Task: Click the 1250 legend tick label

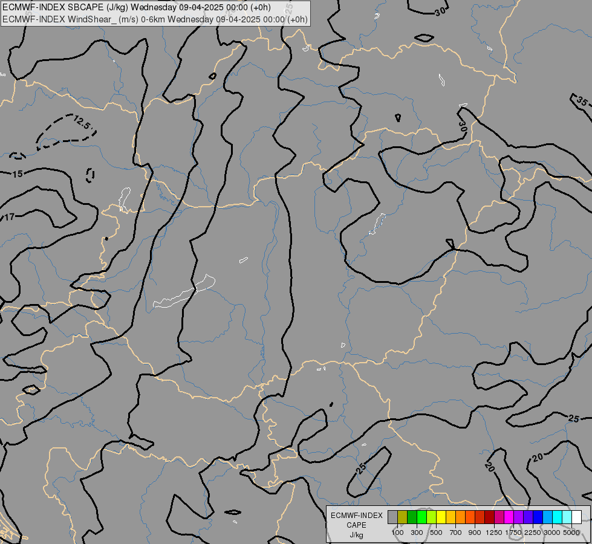Action: (494, 533)
